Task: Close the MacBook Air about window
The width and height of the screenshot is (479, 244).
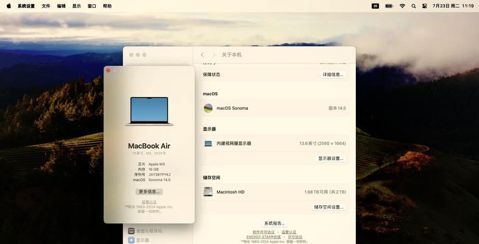Action: [x=108, y=71]
